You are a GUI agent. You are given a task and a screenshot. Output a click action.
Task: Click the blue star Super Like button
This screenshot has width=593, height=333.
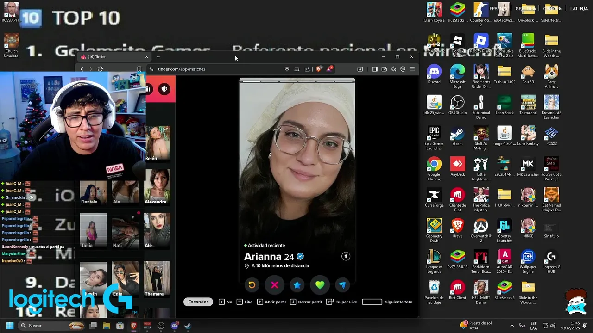click(x=297, y=285)
